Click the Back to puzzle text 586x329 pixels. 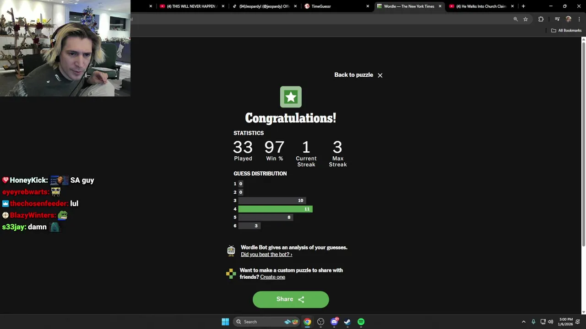point(353,75)
